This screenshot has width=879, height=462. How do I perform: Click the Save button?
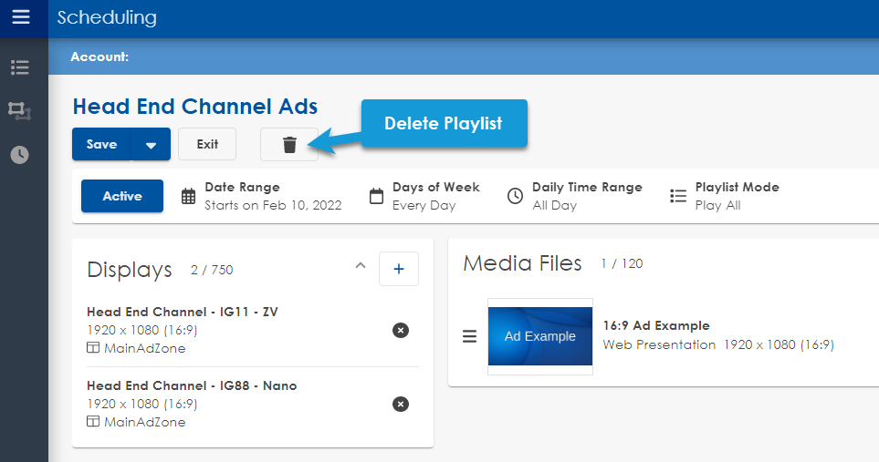pos(101,144)
